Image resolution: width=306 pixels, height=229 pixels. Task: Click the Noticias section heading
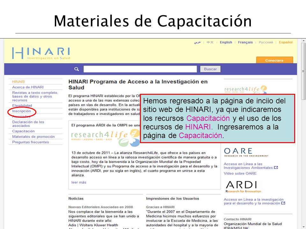[x=76, y=198]
